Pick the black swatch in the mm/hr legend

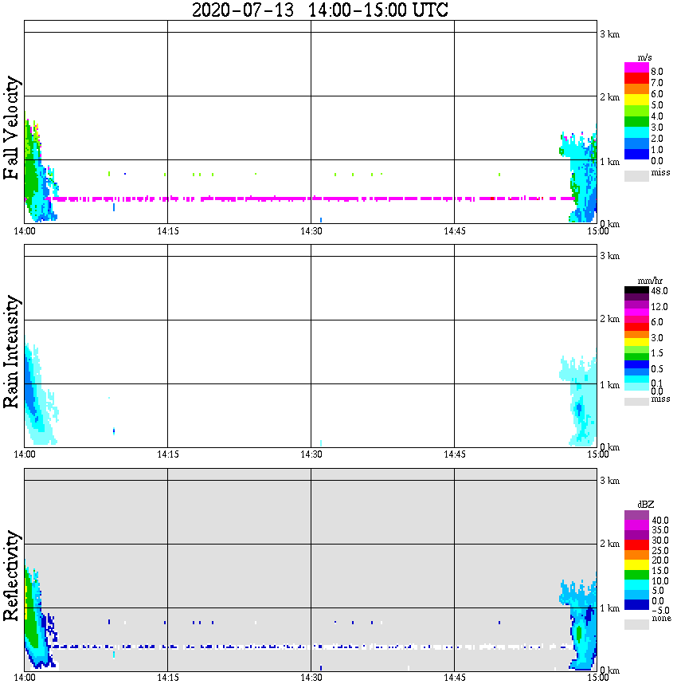coord(636,289)
